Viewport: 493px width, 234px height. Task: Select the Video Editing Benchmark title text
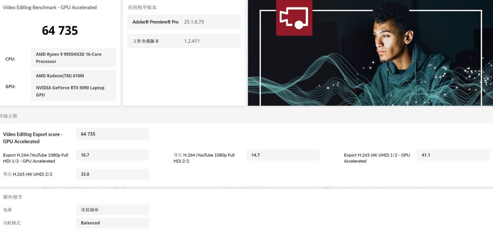pos(49,7)
